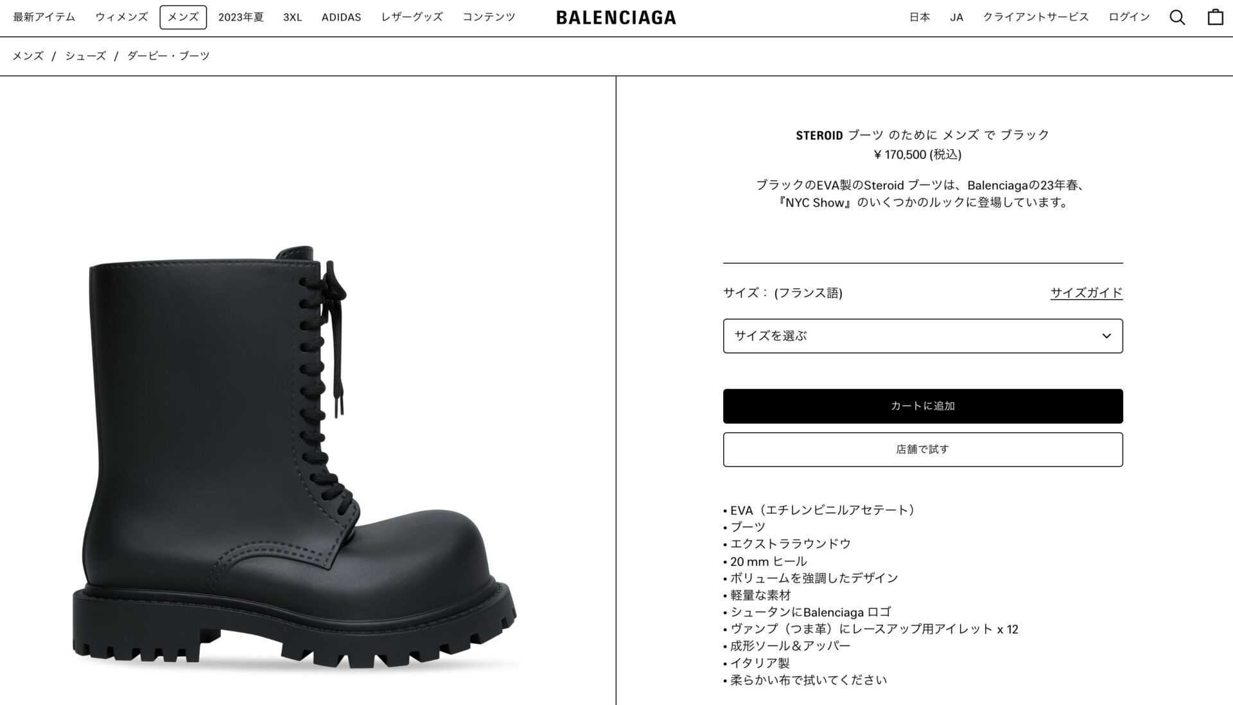Open the コンテンツ menu

coord(489,17)
